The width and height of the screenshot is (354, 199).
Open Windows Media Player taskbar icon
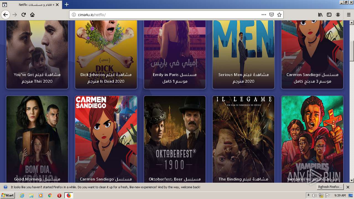(x=41, y=195)
